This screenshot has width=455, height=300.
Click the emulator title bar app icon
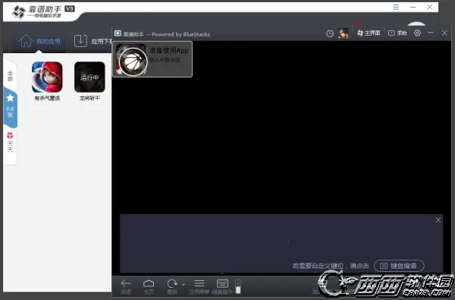(x=118, y=33)
